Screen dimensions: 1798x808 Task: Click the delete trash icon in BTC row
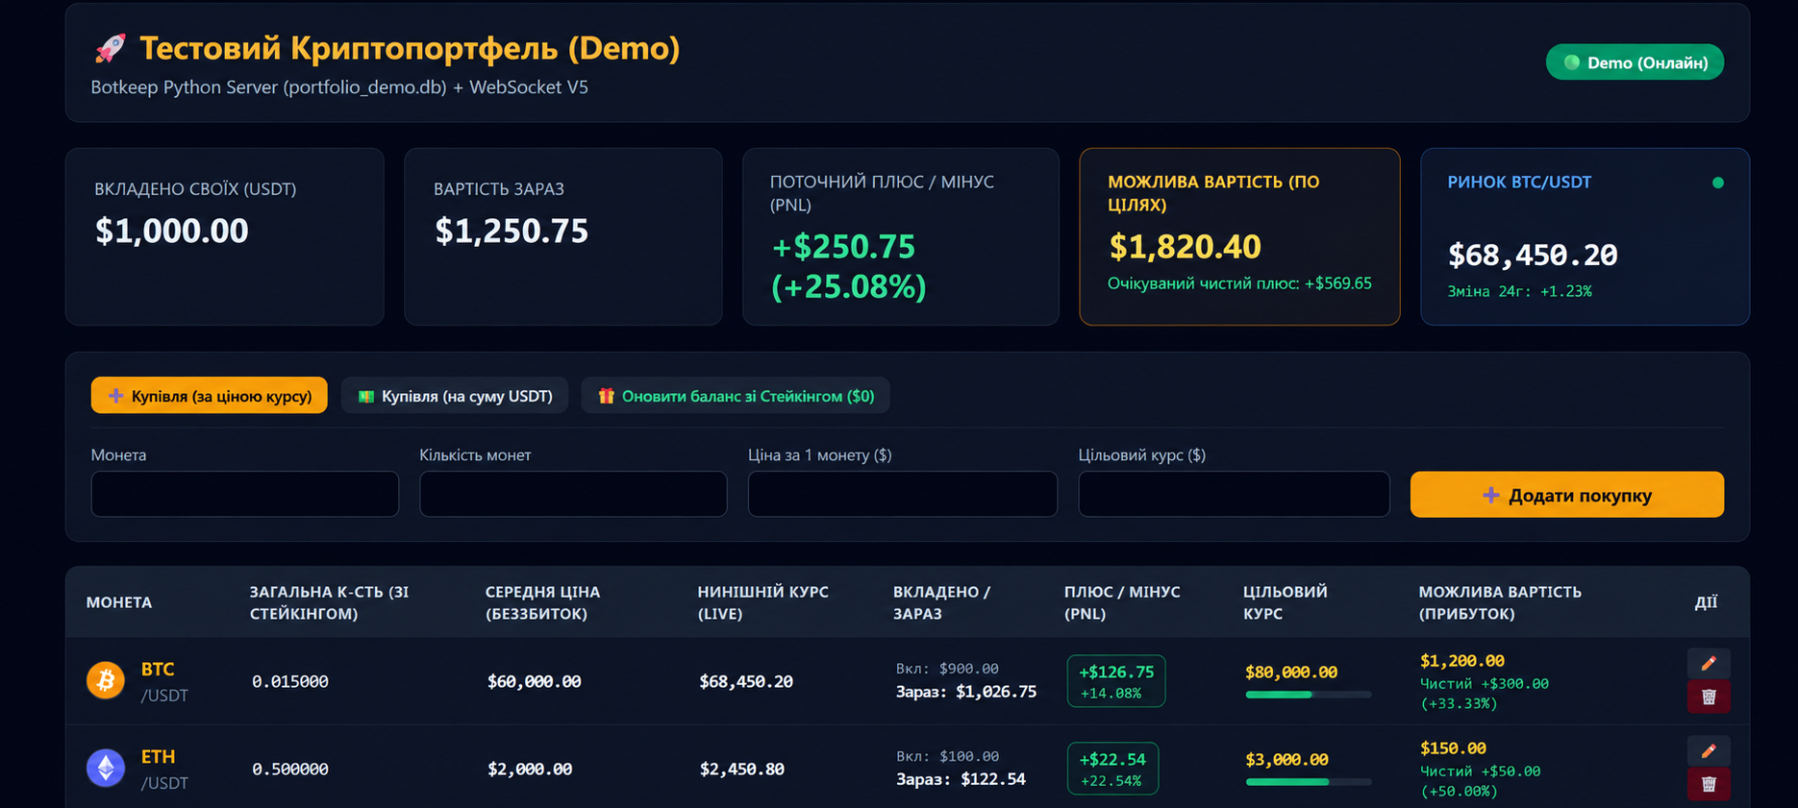coord(1709,697)
